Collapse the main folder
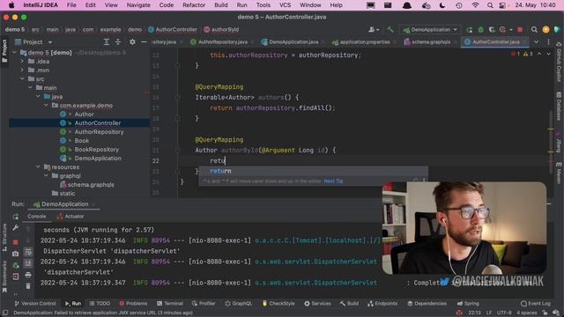The image size is (564, 317). point(30,88)
